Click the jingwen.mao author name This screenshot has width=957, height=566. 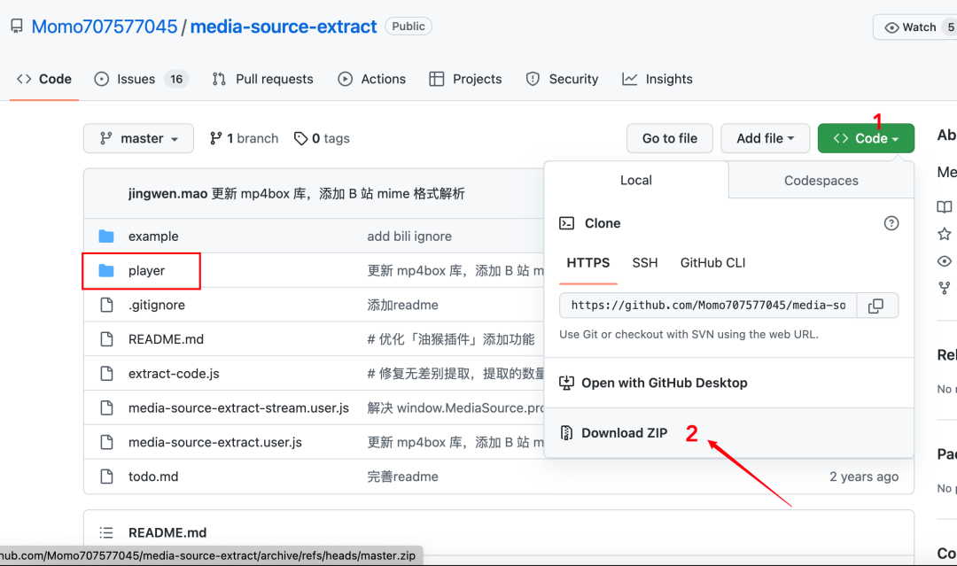(167, 193)
